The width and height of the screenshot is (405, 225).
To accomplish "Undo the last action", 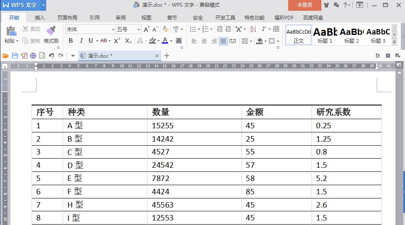I will pos(52,56).
